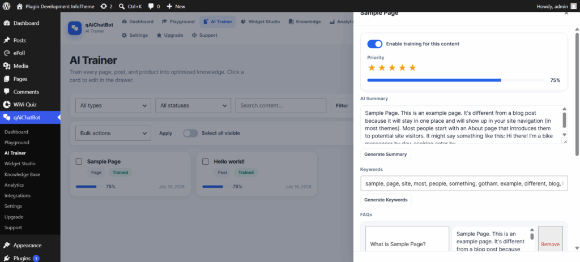The width and height of the screenshot is (580, 262).
Task: Click the Sample Page card progress bar
Action: [x=89, y=187]
